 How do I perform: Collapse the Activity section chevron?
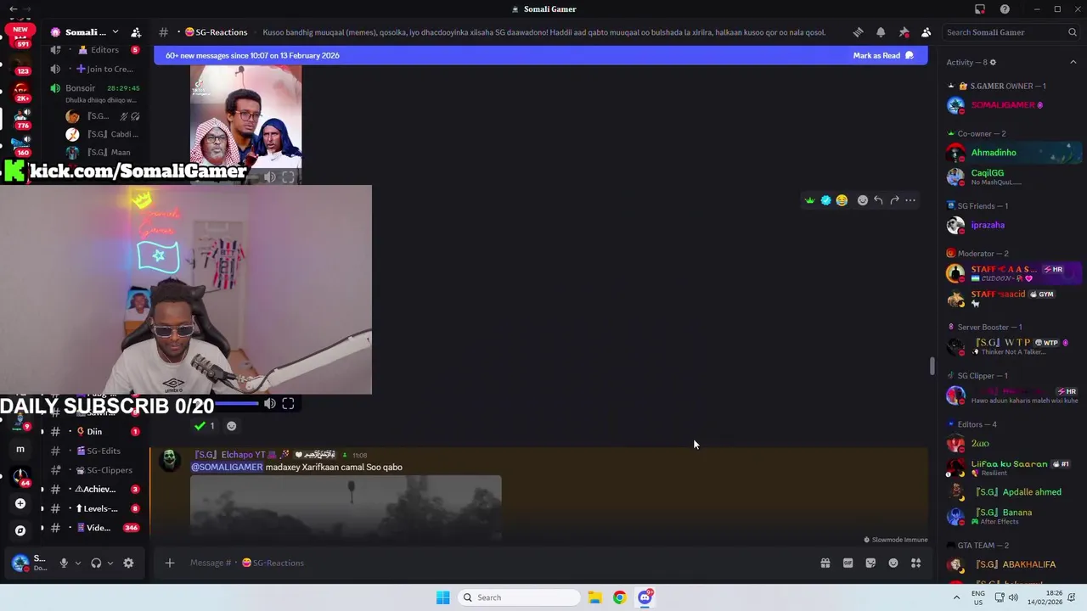(x=1073, y=62)
